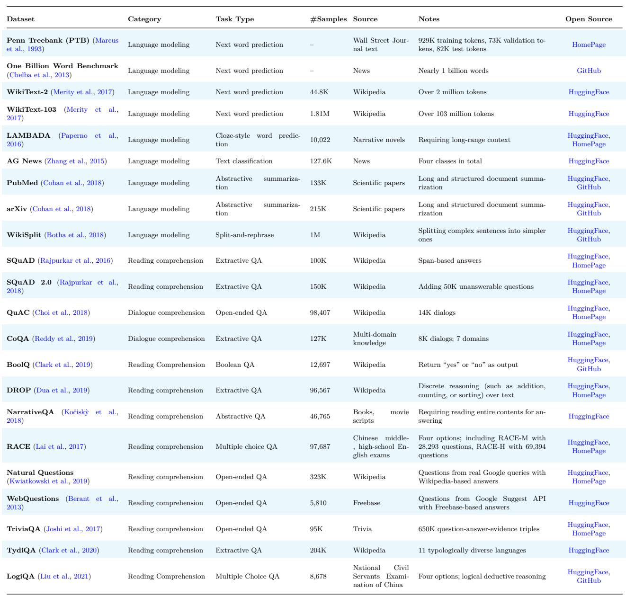Screen dimensions: 626x597
Task: Open the NarrativeQA HuggingFace link
Action: tap(589, 416)
